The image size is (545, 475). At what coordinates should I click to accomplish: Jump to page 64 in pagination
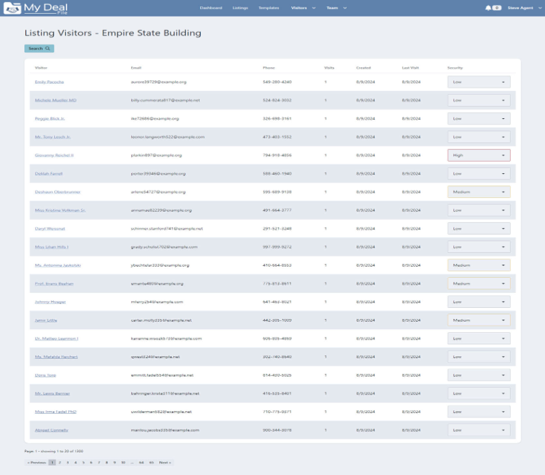142,463
